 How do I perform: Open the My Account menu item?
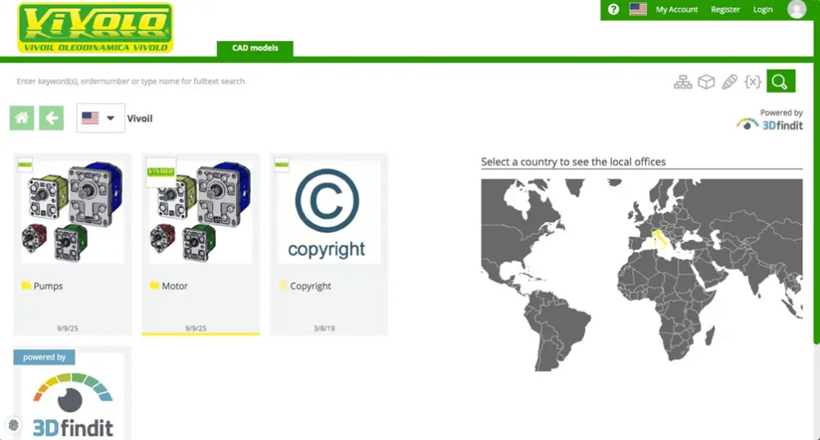(x=676, y=10)
